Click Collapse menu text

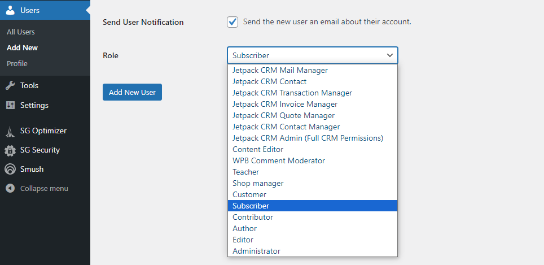44,189
